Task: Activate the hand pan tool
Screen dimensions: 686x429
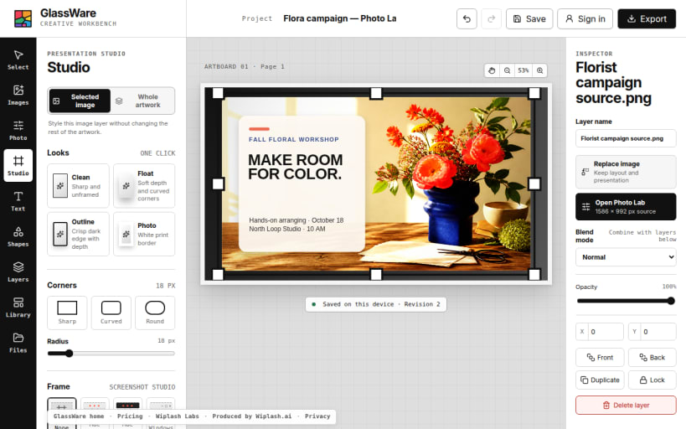Action: tap(492, 70)
